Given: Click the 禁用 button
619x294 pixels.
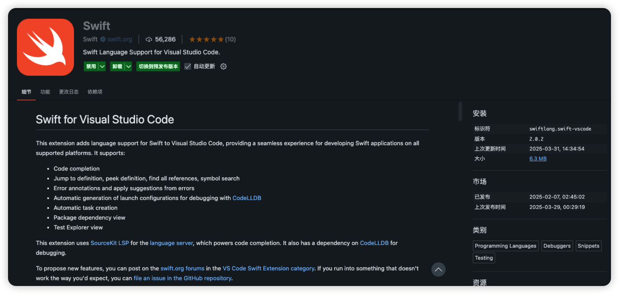Looking at the screenshot, I should tap(91, 66).
